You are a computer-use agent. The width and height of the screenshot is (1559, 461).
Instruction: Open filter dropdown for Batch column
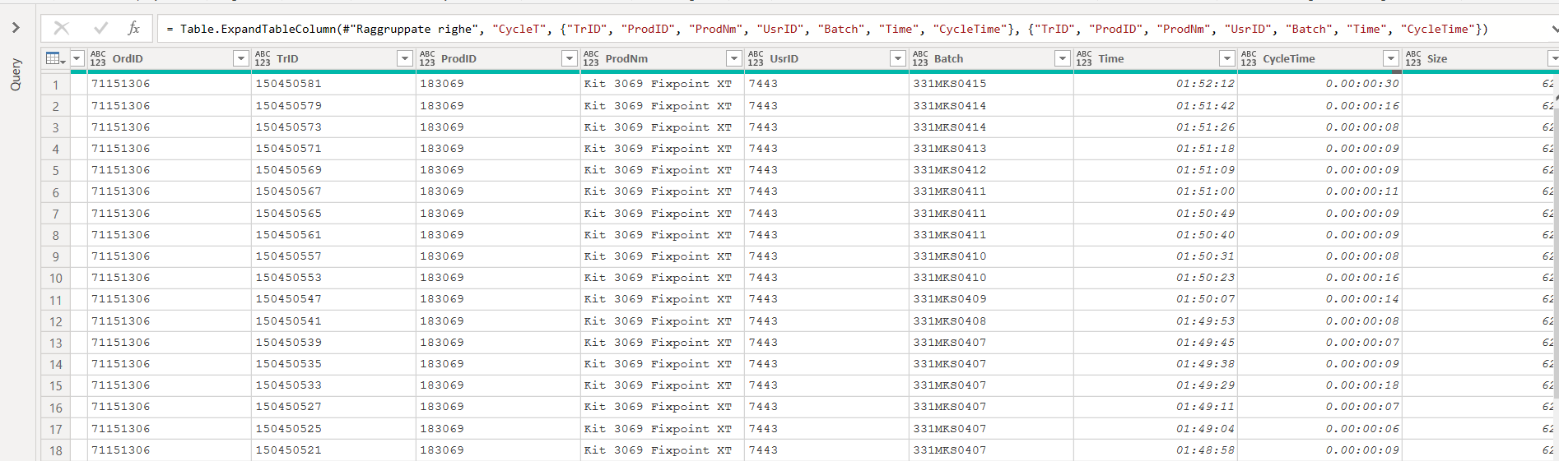pos(1063,58)
